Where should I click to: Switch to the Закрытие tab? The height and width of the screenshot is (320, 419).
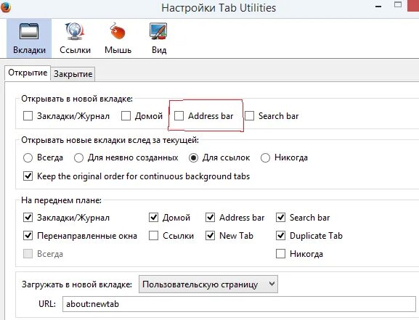(73, 74)
